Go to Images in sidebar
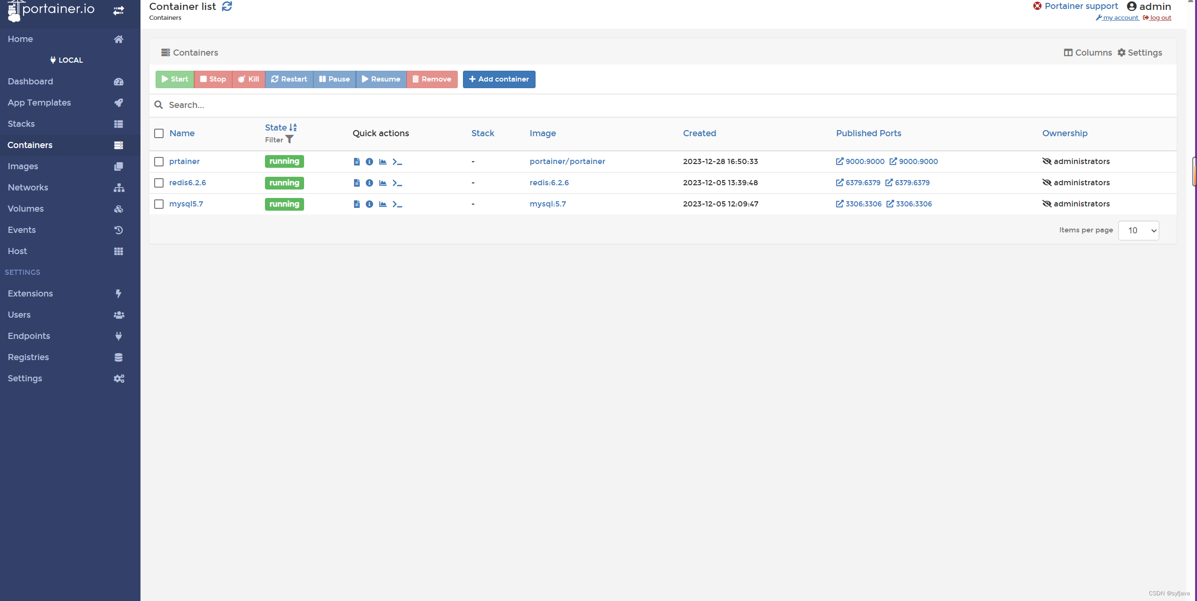Image resolution: width=1197 pixels, height=601 pixels. pyautogui.click(x=23, y=166)
